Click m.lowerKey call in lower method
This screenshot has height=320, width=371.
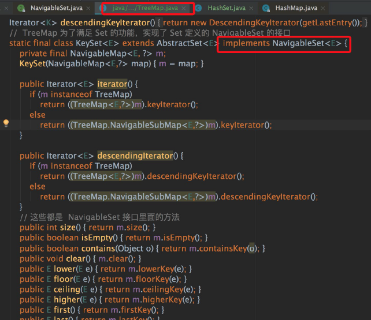151,269
